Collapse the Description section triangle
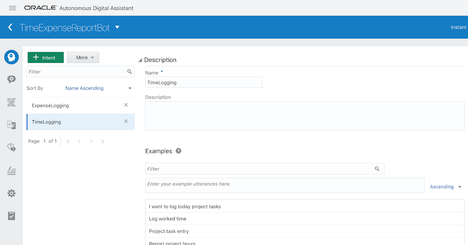 click(140, 60)
